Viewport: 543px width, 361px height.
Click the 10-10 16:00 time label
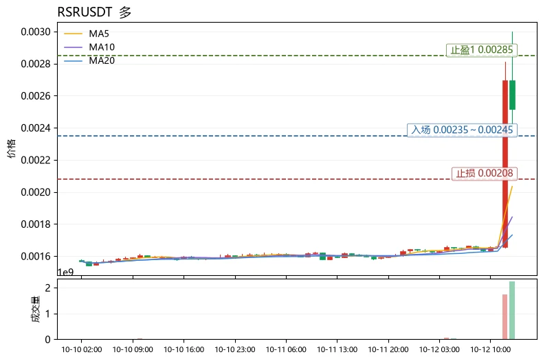184,349
